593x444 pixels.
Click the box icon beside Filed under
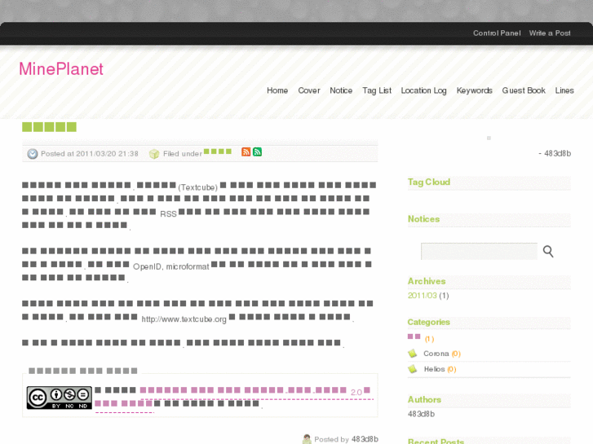154,154
